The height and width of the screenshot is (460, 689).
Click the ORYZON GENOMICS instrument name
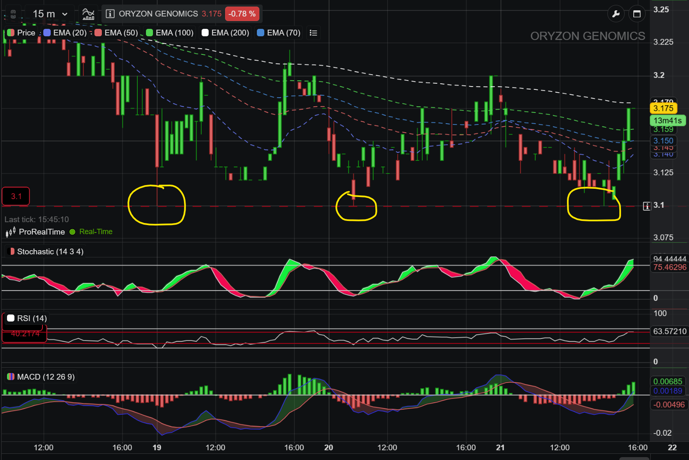pyautogui.click(x=158, y=14)
